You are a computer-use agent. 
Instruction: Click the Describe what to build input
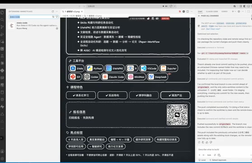(224, 149)
